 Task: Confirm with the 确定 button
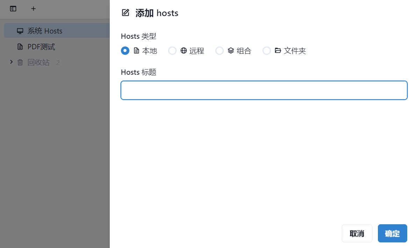point(392,233)
